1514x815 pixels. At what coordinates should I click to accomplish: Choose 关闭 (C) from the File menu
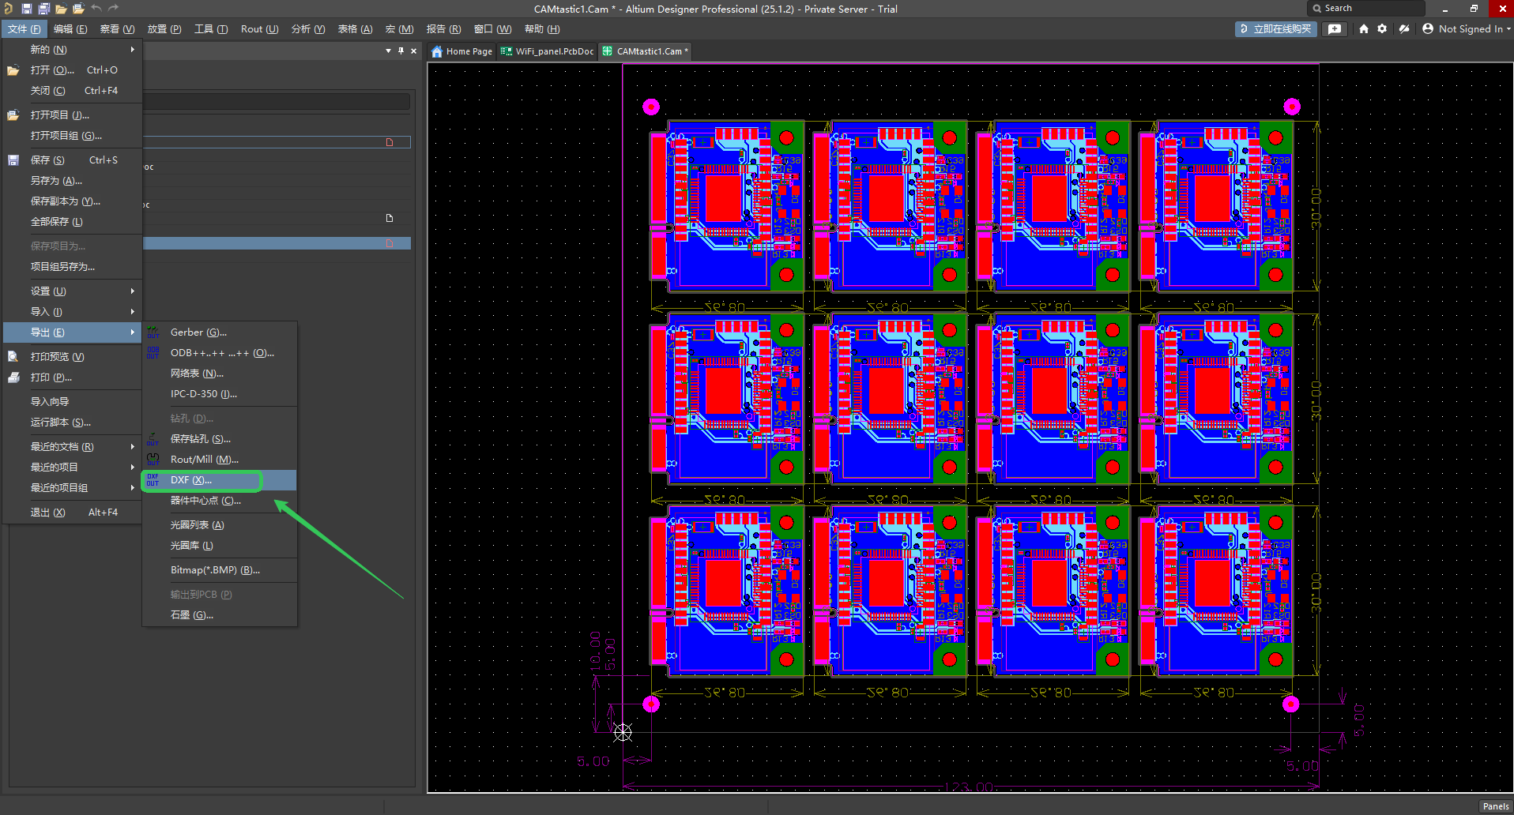tap(73, 91)
